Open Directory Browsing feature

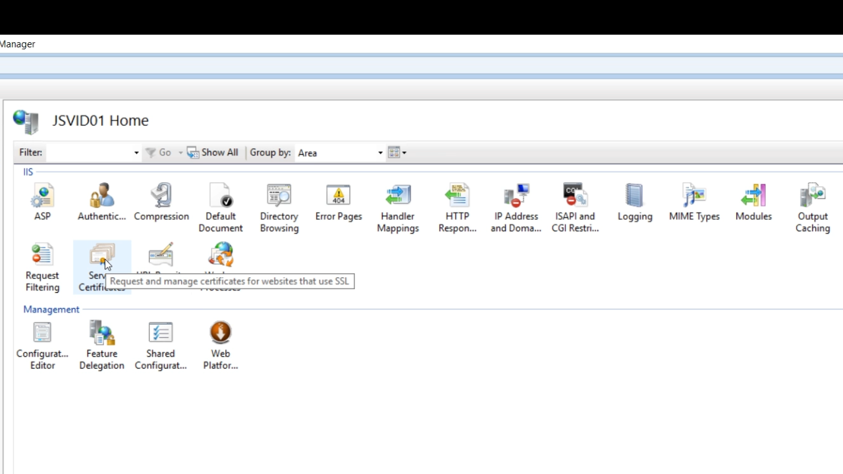[x=279, y=196]
